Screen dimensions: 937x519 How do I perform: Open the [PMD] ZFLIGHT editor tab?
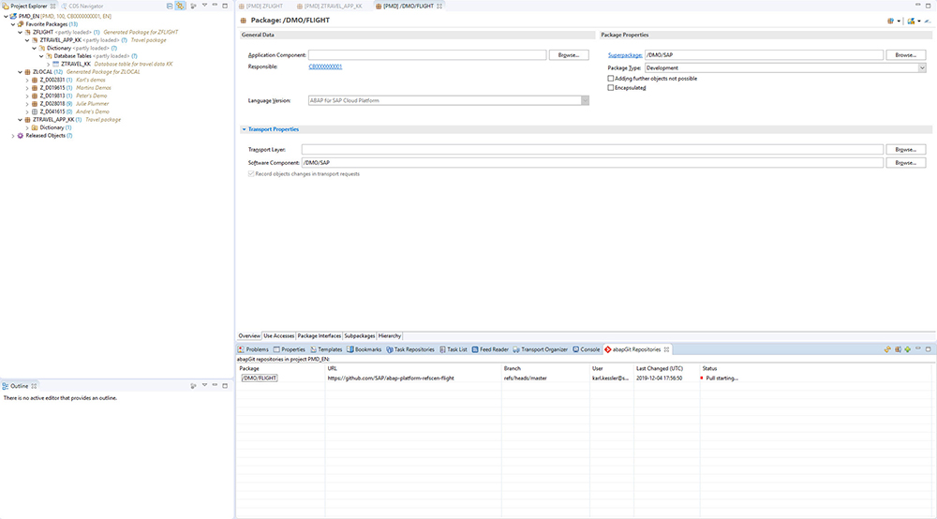tap(261, 6)
